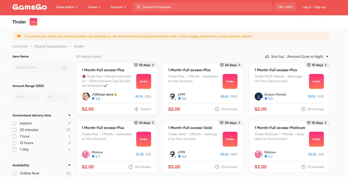
Task: Click the megaphone icon in the notice banner
Action: [x=18, y=36]
